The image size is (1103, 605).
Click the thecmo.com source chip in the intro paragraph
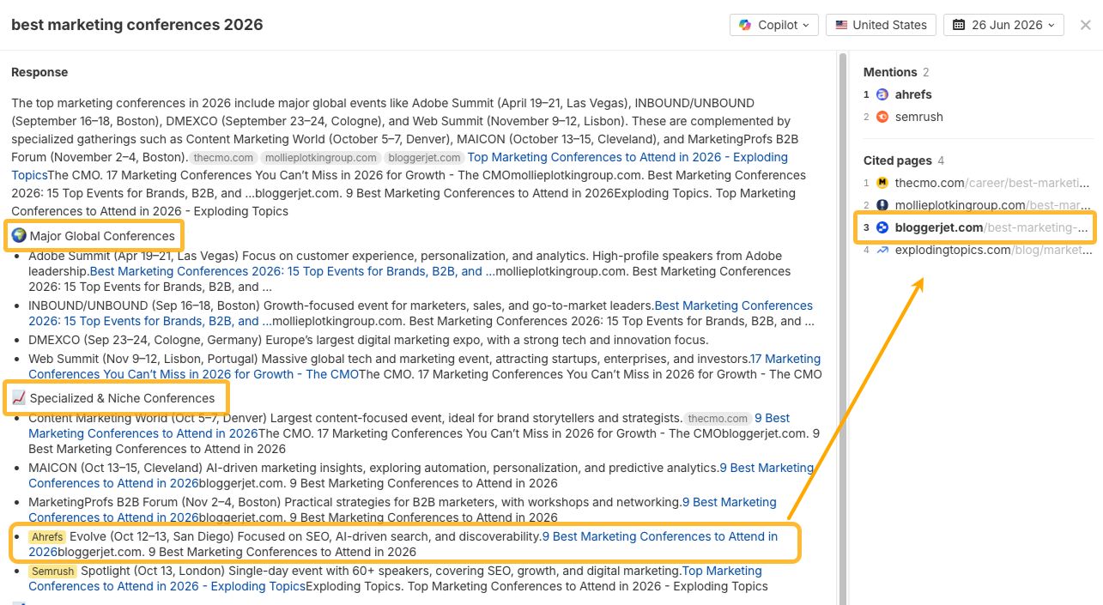point(223,158)
